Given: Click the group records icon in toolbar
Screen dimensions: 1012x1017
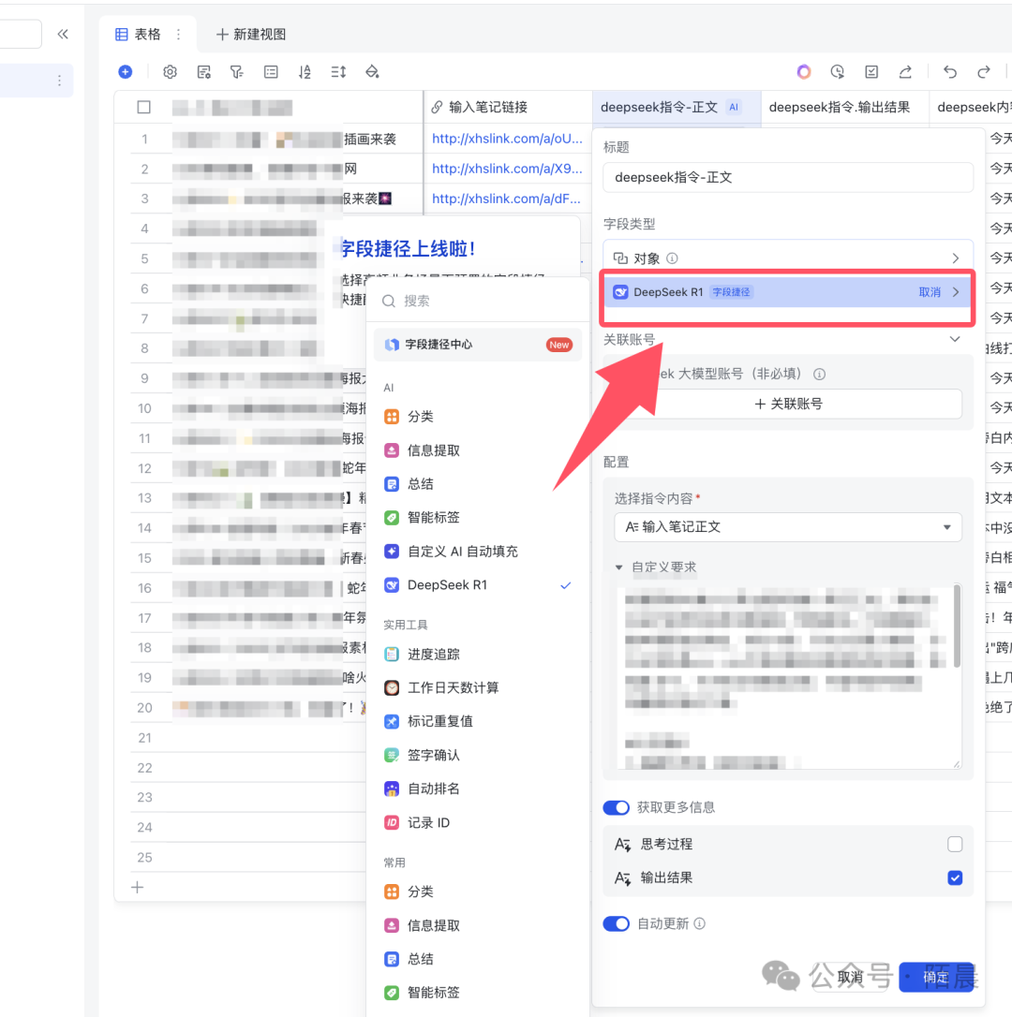Looking at the screenshot, I should 271,72.
